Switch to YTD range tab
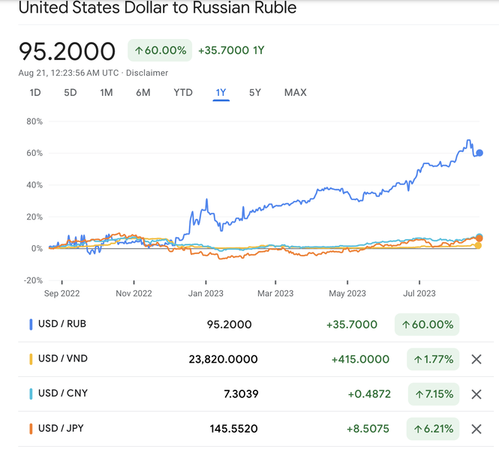499x449 pixels. 183,93
